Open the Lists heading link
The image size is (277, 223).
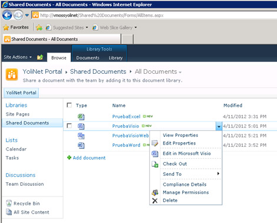point(12,140)
